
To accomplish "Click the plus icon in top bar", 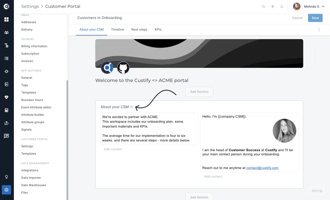I will tap(273, 7).
